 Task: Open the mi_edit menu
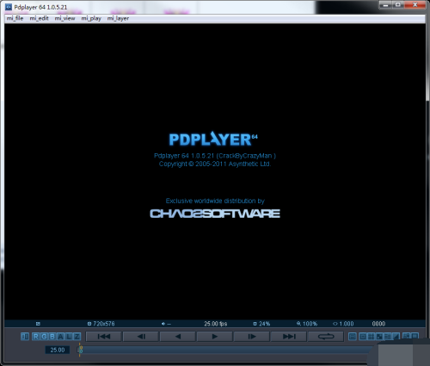(39, 18)
